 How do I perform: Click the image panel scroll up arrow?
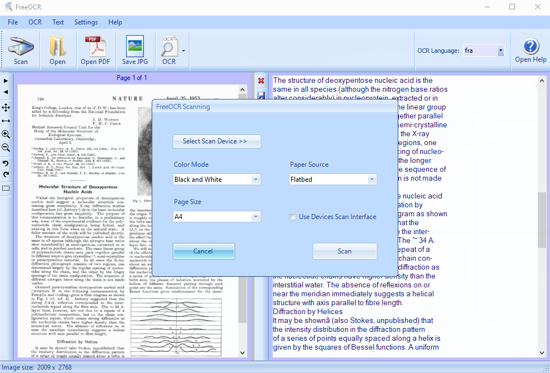242,89
